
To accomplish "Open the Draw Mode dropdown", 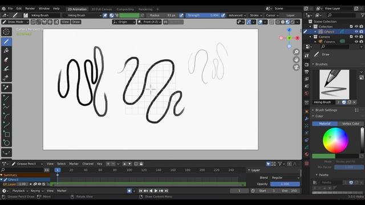I will click(15, 22).
